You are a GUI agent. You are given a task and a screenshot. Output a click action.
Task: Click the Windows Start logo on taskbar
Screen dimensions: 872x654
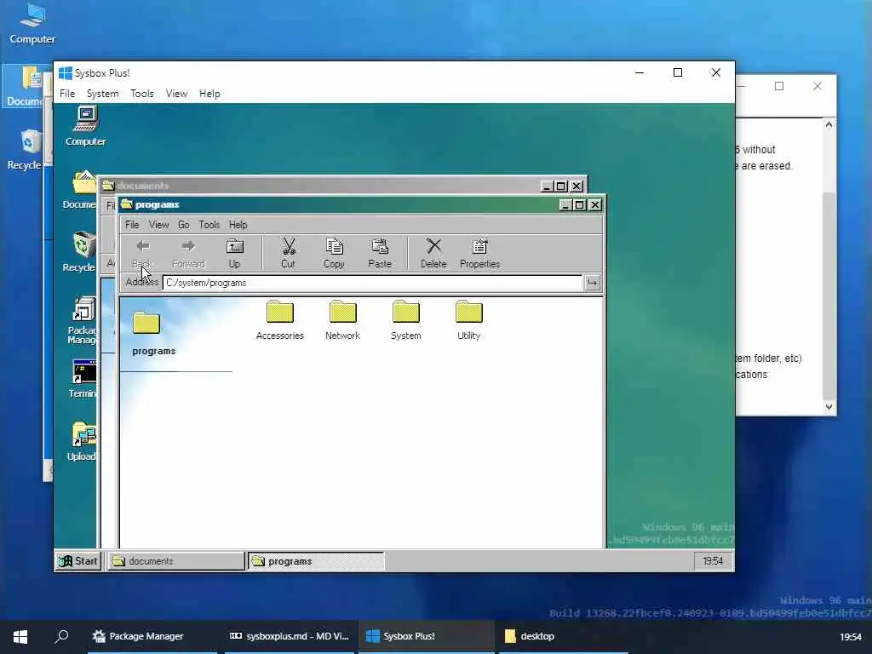(20, 636)
